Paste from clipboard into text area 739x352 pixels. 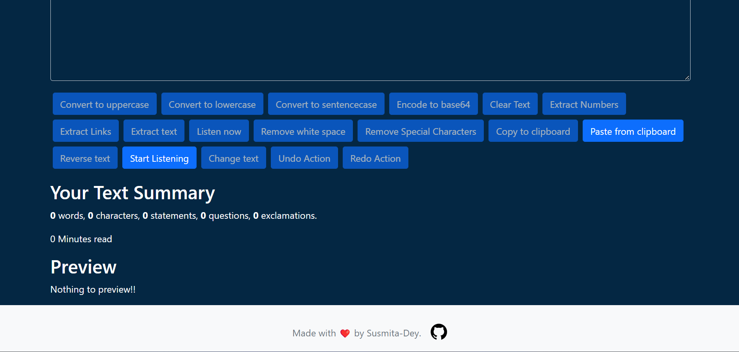(x=633, y=131)
